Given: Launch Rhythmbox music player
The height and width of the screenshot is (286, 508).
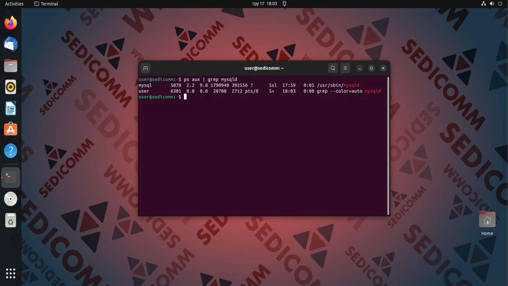Looking at the screenshot, I should 10,87.
